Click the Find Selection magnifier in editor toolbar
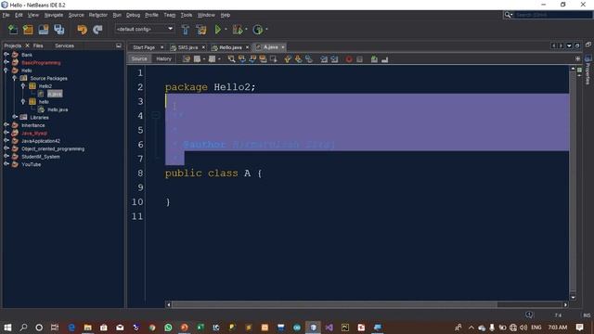Screen dimensions: 594x334 (x=231, y=59)
